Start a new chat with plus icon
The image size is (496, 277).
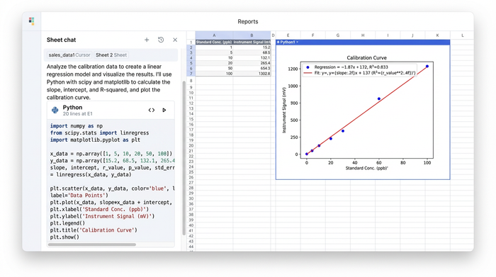(147, 40)
